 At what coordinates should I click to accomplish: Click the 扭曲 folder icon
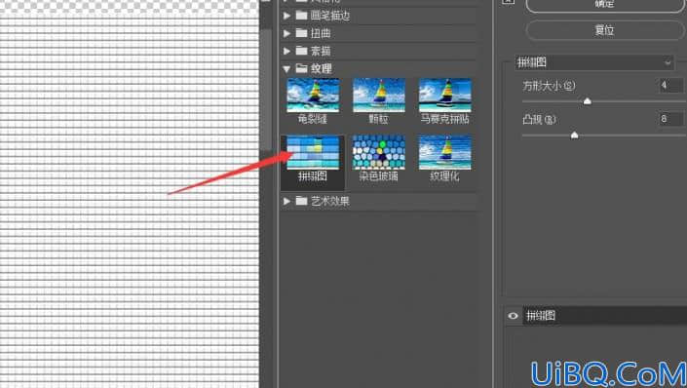click(301, 33)
